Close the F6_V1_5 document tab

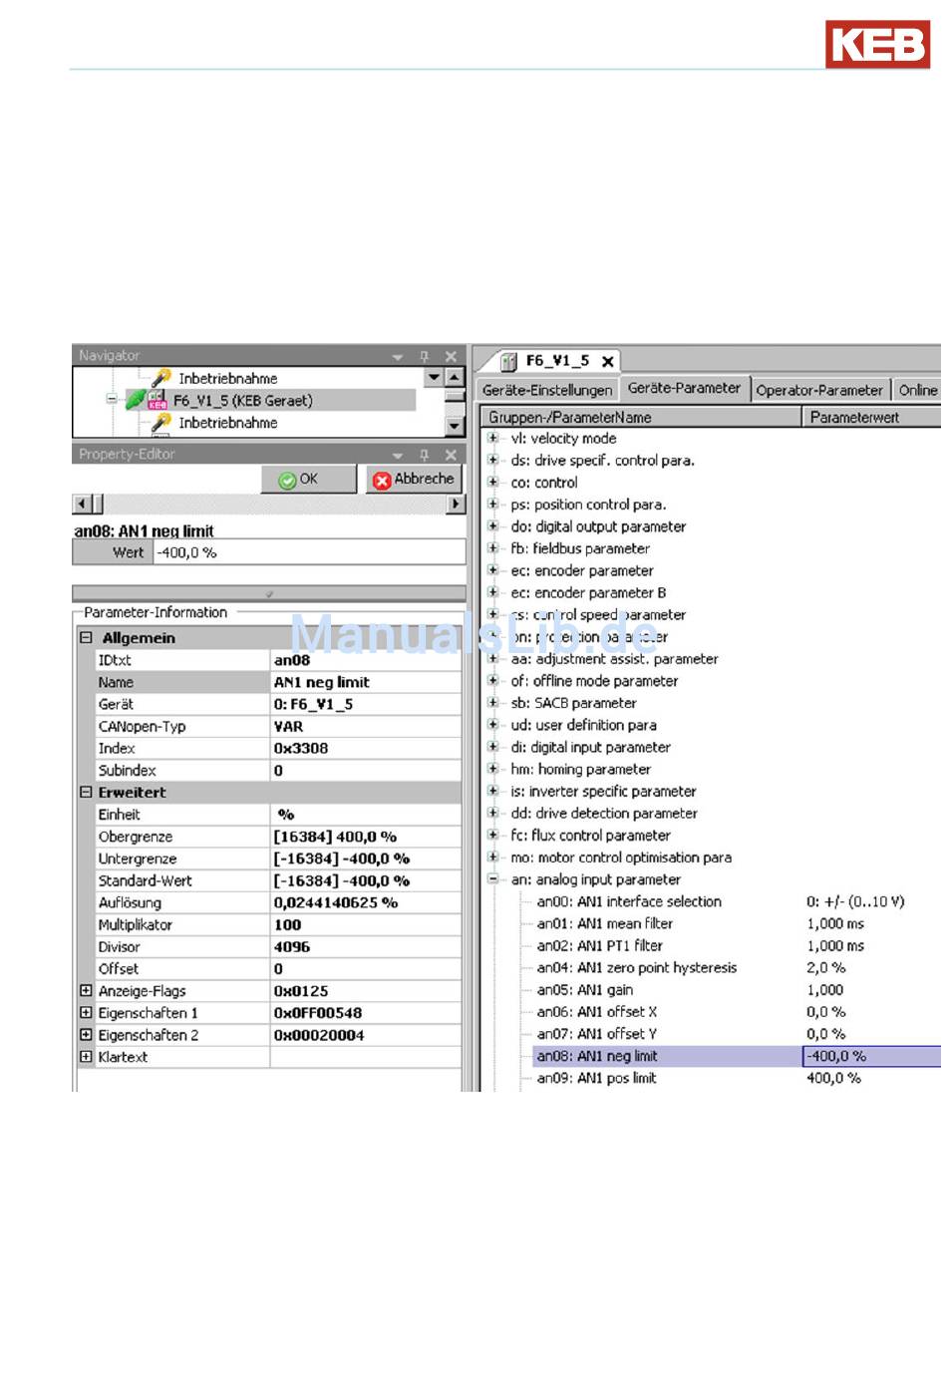click(607, 362)
